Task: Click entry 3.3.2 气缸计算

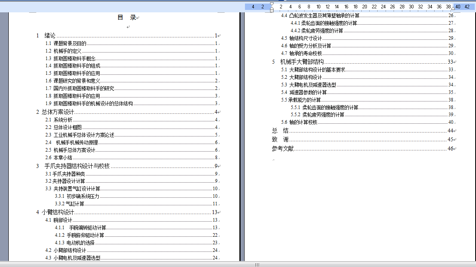Action: tap(137, 204)
